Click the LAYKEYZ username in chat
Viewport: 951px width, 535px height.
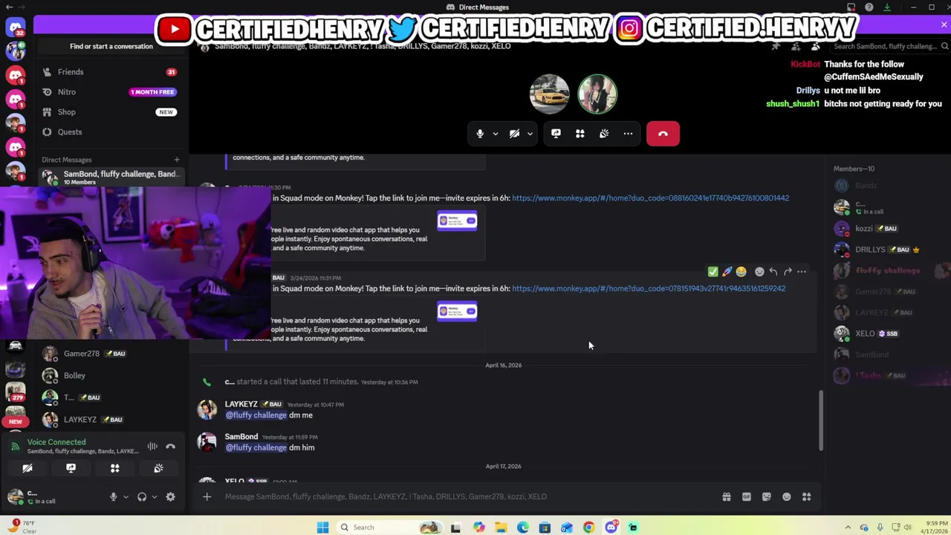[x=241, y=404]
